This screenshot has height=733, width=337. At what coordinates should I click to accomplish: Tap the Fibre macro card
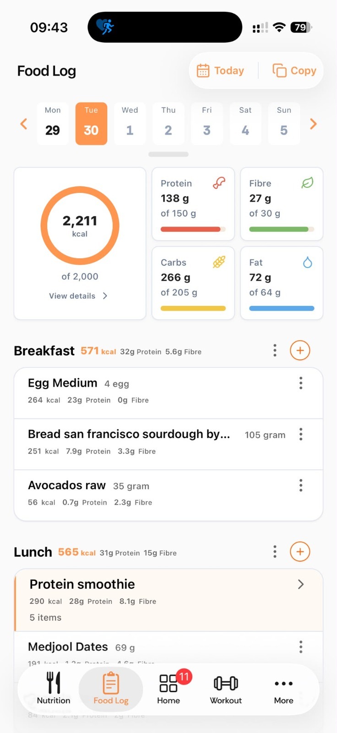coord(282,204)
